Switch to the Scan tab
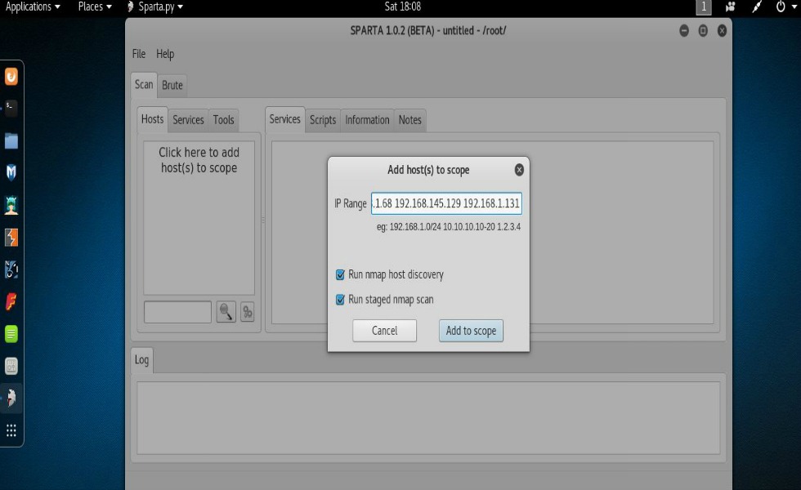 point(144,84)
